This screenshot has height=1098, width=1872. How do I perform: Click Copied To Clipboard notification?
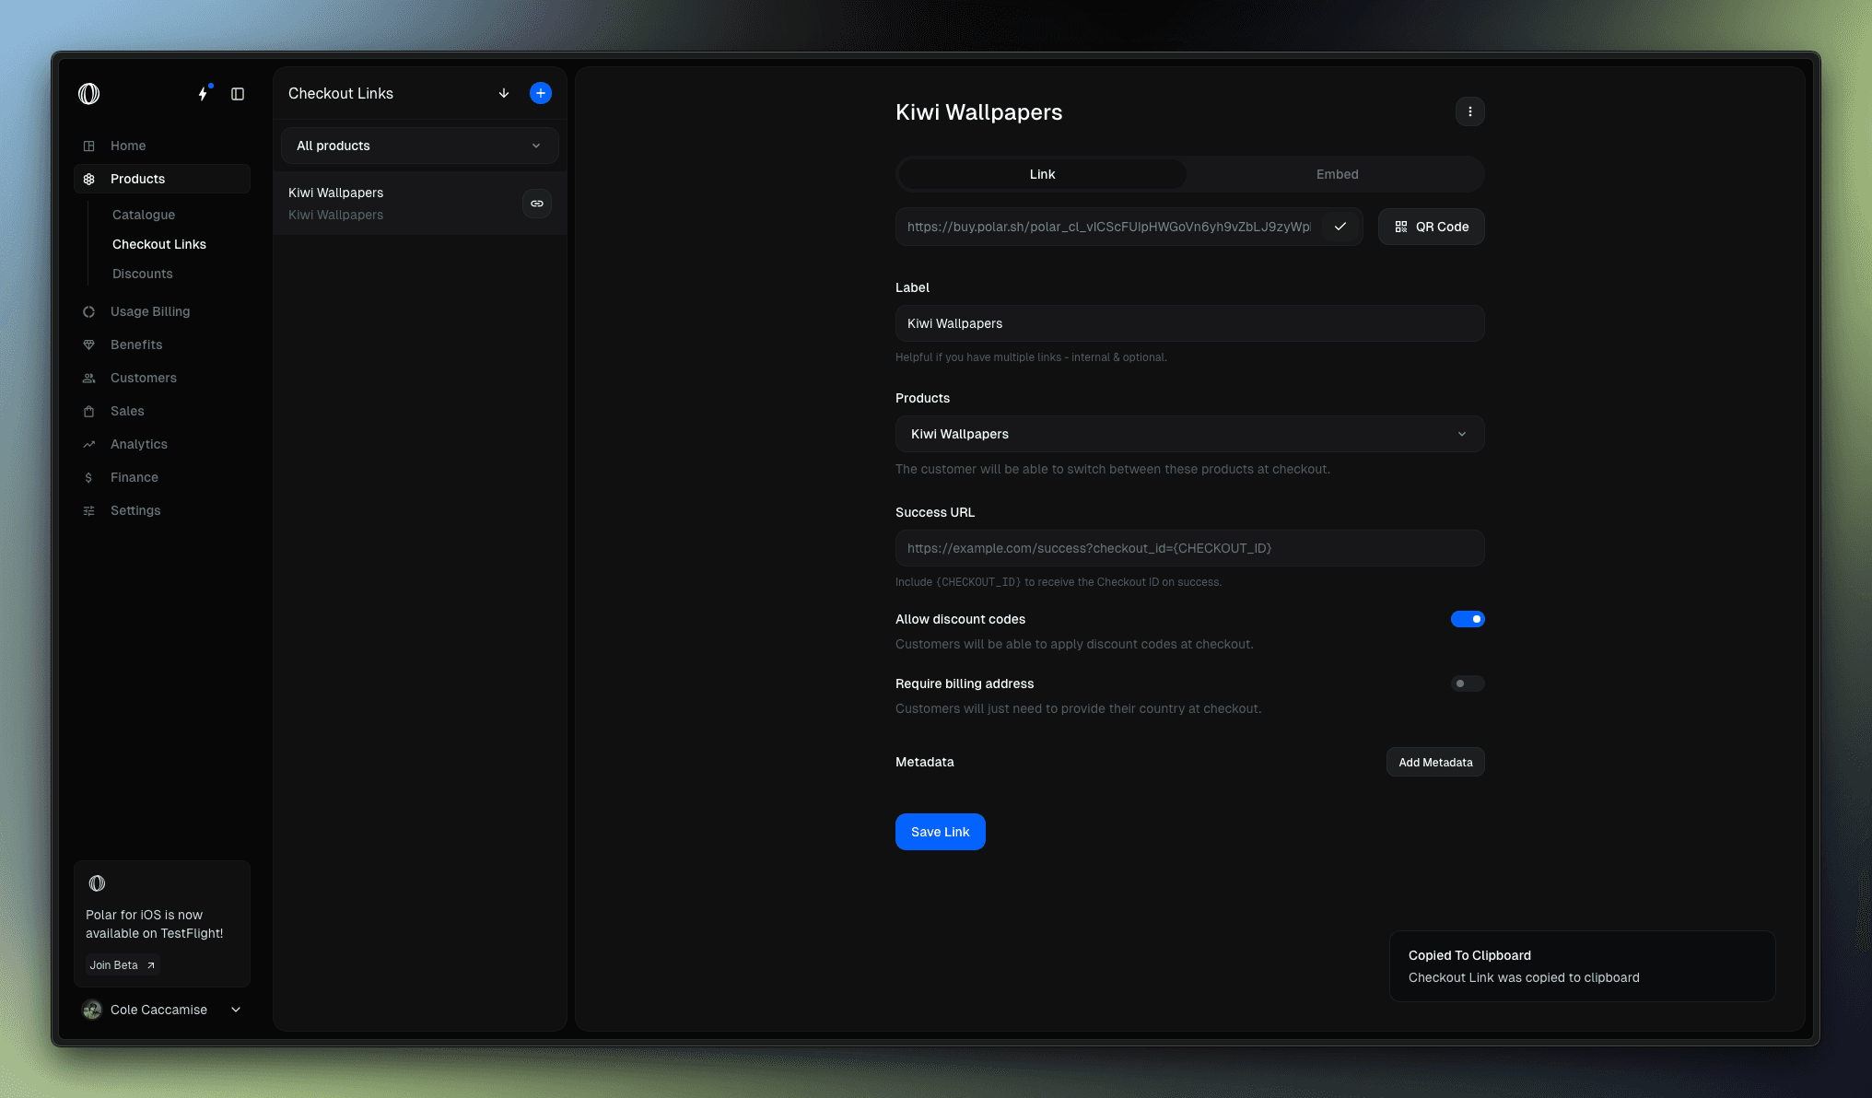(1583, 966)
